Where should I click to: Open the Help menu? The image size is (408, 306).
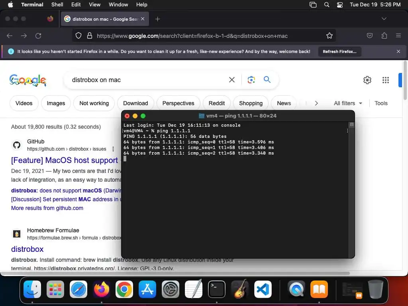coord(142,5)
